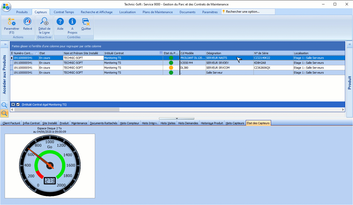Open the A Propos info icon
The image size is (353, 205).
tap(72, 26)
